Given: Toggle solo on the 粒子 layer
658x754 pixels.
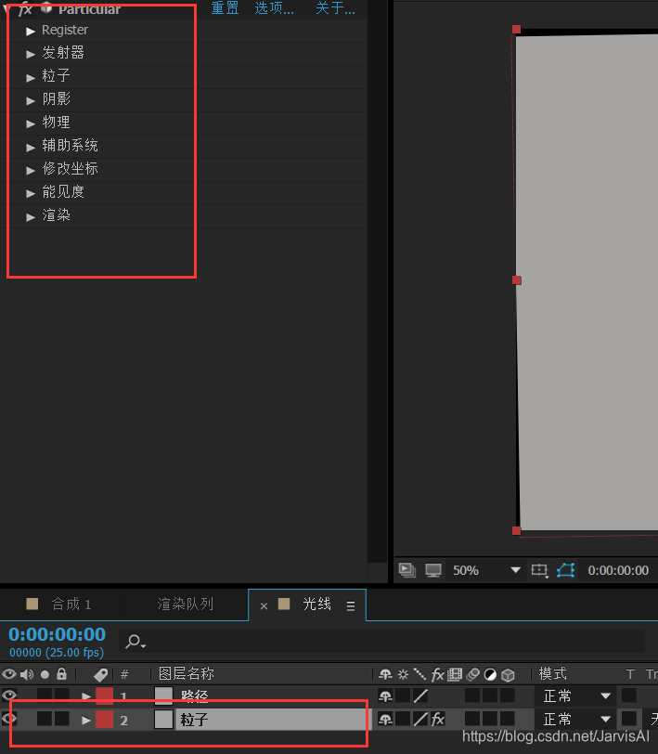Looking at the screenshot, I should 45,719.
